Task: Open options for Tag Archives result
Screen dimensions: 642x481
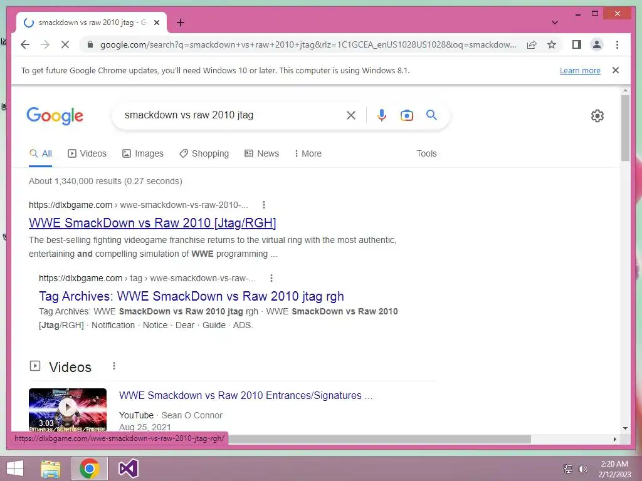Action: point(271,279)
